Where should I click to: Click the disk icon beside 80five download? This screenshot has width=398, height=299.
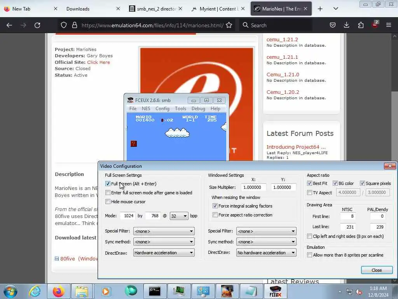(x=57, y=259)
